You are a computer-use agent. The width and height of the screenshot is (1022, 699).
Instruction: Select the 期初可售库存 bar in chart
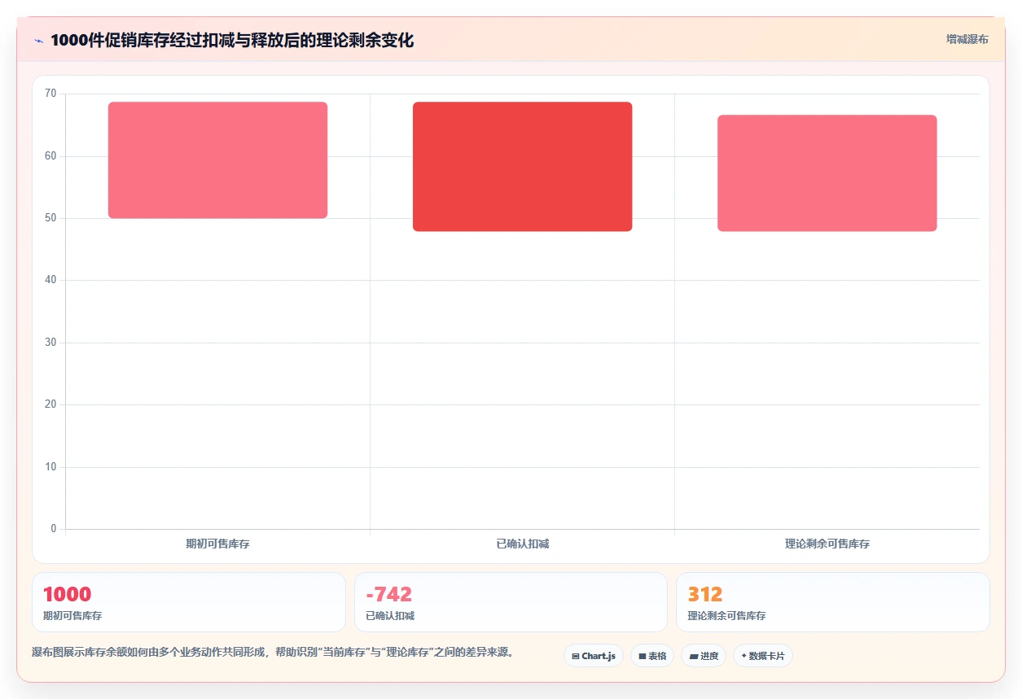point(217,160)
